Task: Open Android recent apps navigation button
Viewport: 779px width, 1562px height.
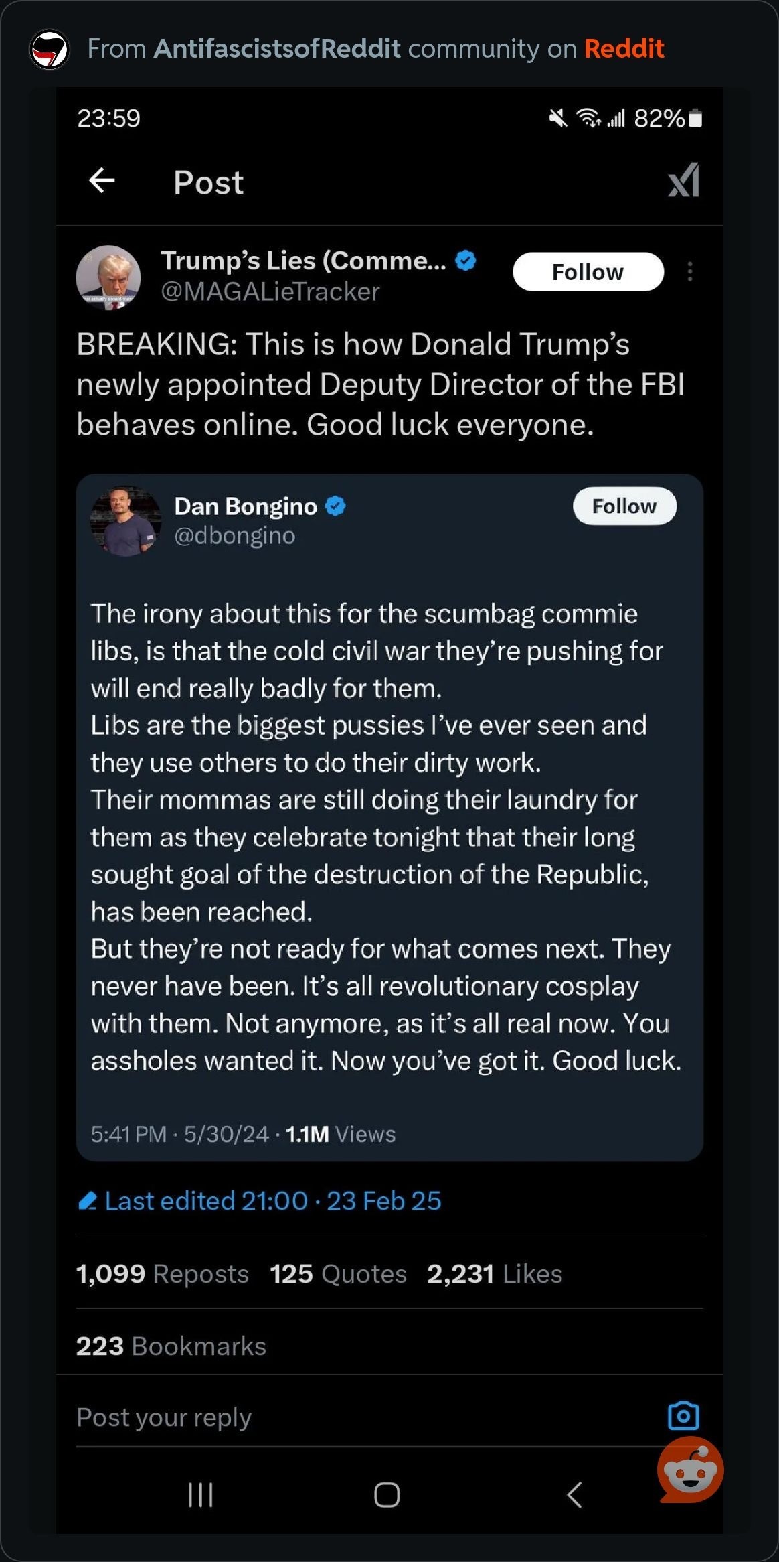Action: tap(200, 1494)
